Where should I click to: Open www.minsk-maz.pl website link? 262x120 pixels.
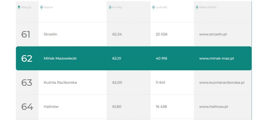216,58
